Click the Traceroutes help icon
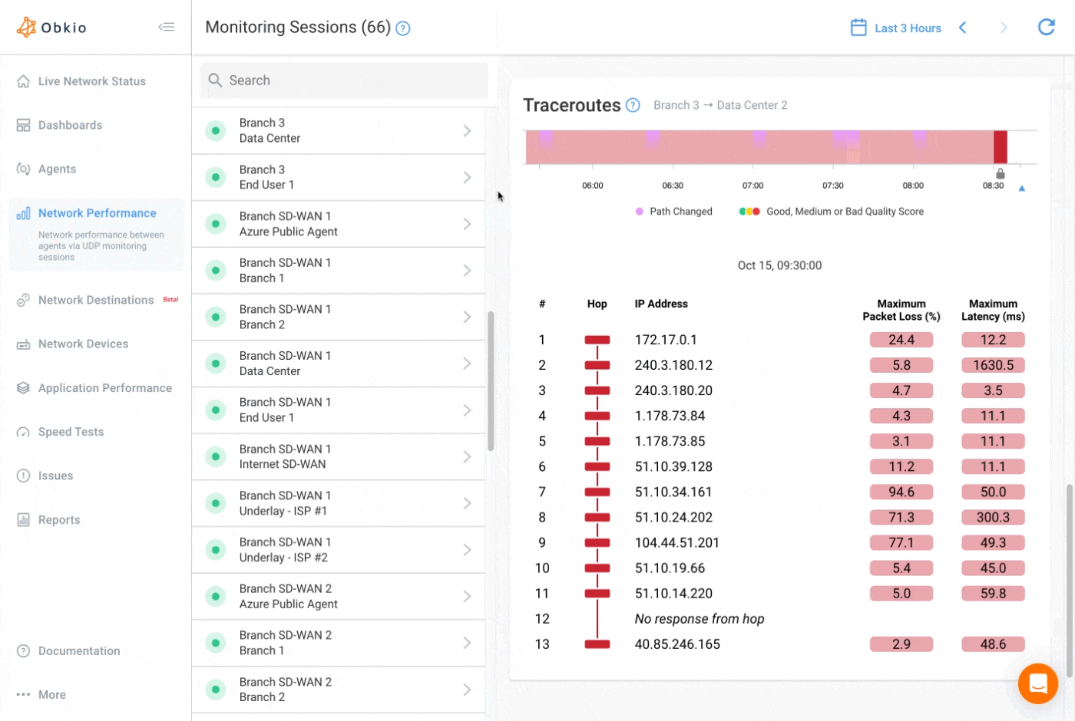Viewport: 1075px width, 721px height. point(632,104)
